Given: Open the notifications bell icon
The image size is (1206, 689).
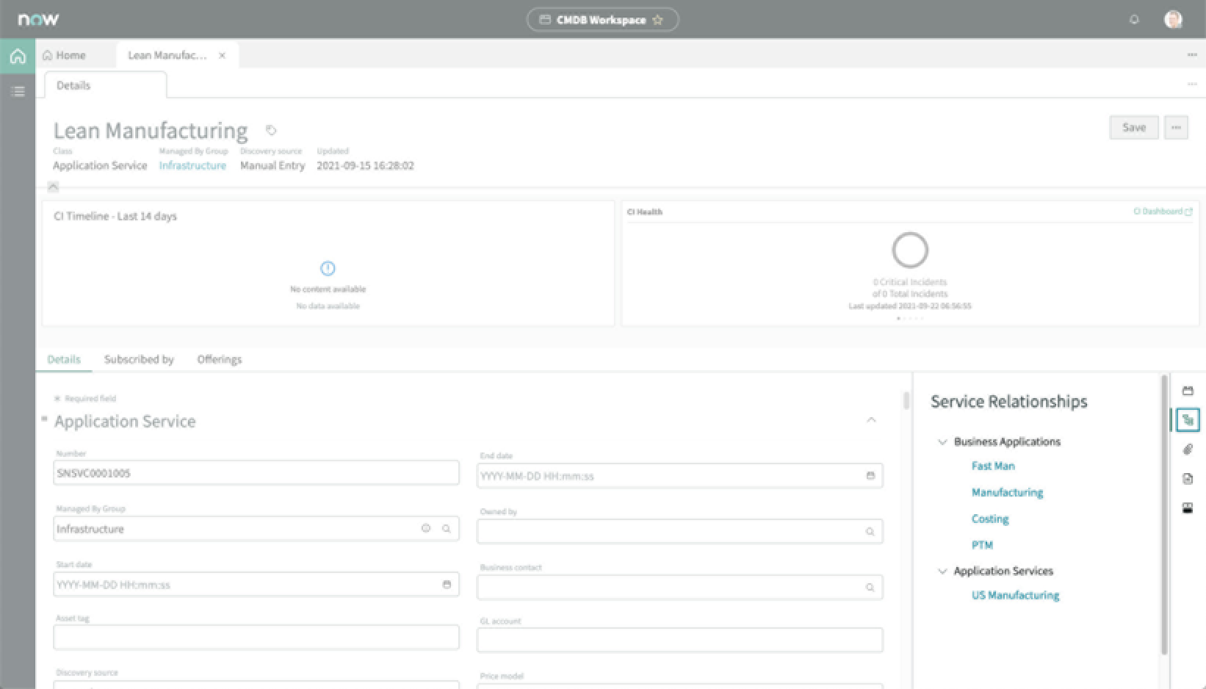Looking at the screenshot, I should [x=1134, y=20].
